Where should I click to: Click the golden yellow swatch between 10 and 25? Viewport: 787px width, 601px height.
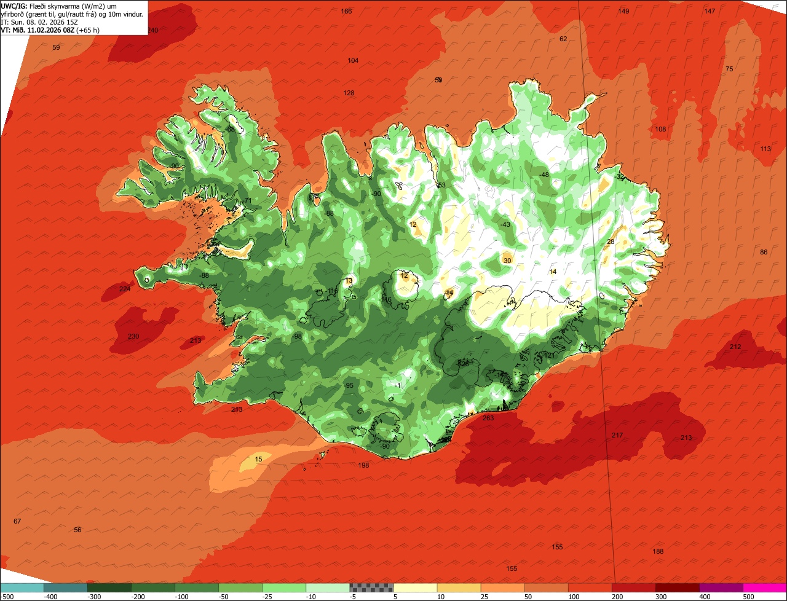tap(459, 587)
